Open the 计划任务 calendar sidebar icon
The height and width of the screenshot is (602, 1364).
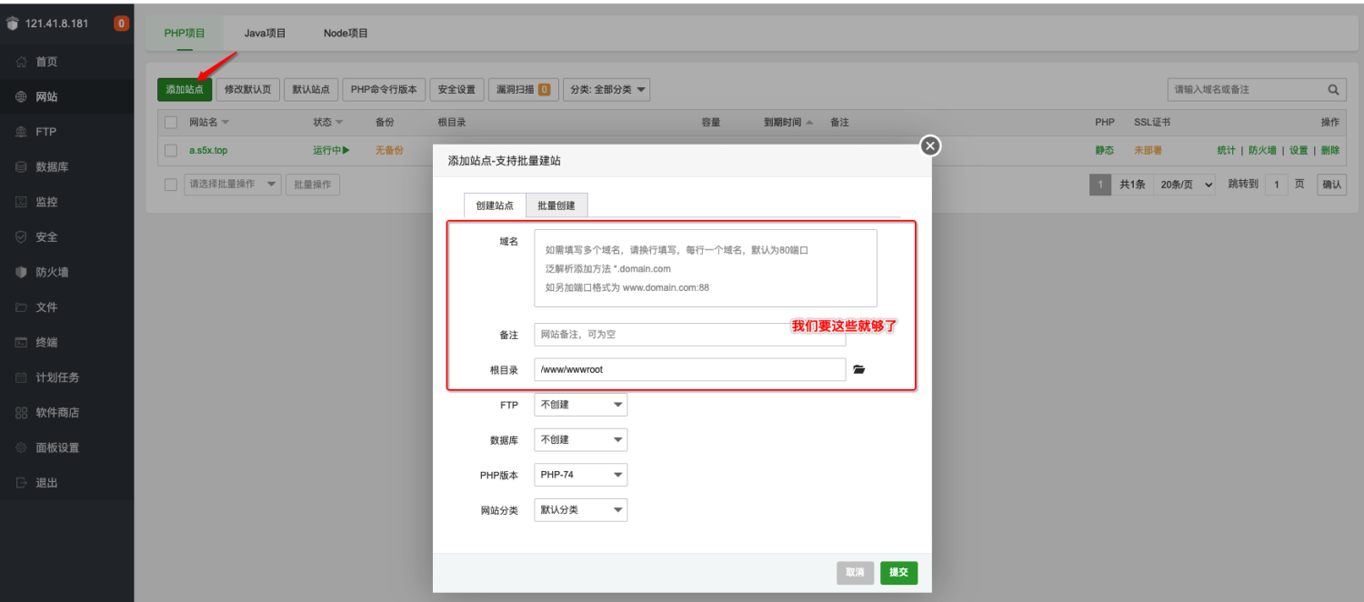click(21, 377)
